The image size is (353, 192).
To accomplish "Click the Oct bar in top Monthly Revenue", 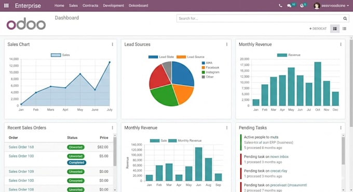I will [x=318, y=84].
